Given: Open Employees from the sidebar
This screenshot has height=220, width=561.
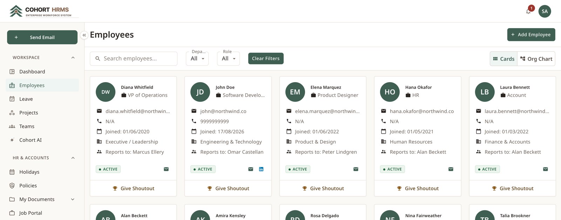Looking at the screenshot, I should coord(42,85).
